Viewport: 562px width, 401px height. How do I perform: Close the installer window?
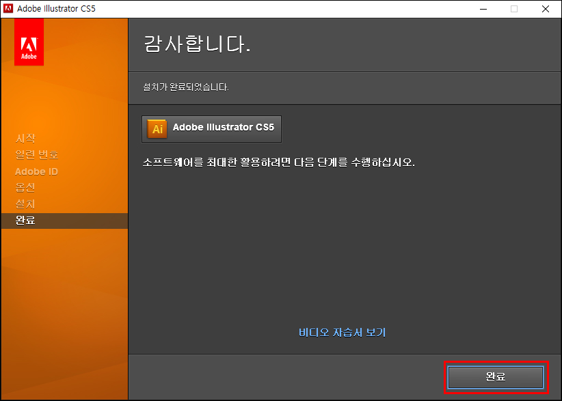coord(546,9)
